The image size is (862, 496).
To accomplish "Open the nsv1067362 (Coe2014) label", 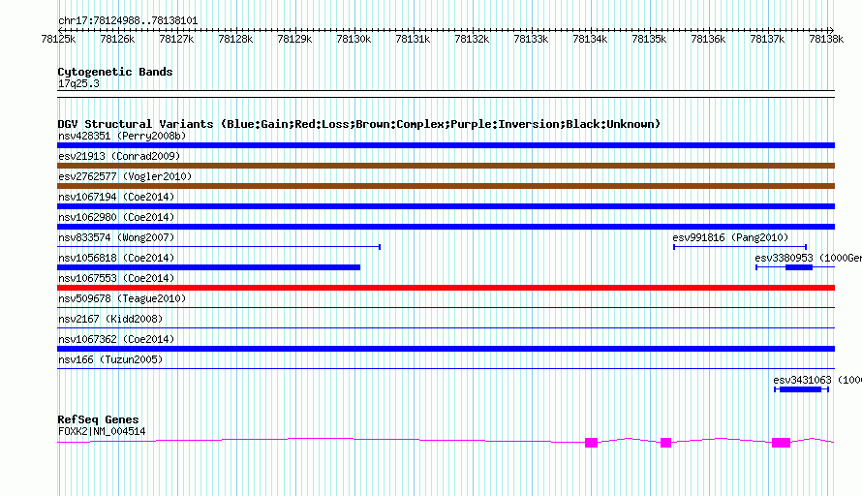I will (116, 339).
